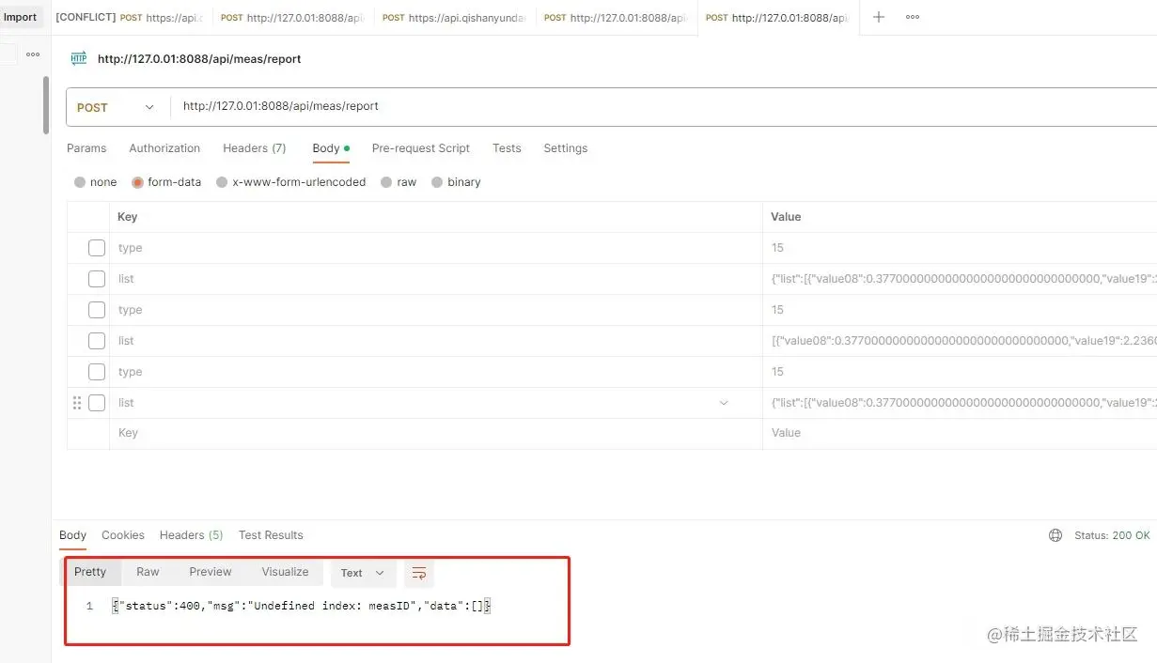Tick the checkbox of the list row starting [{"value08"
This screenshot has width=1157, height=663.
[97, 341]
